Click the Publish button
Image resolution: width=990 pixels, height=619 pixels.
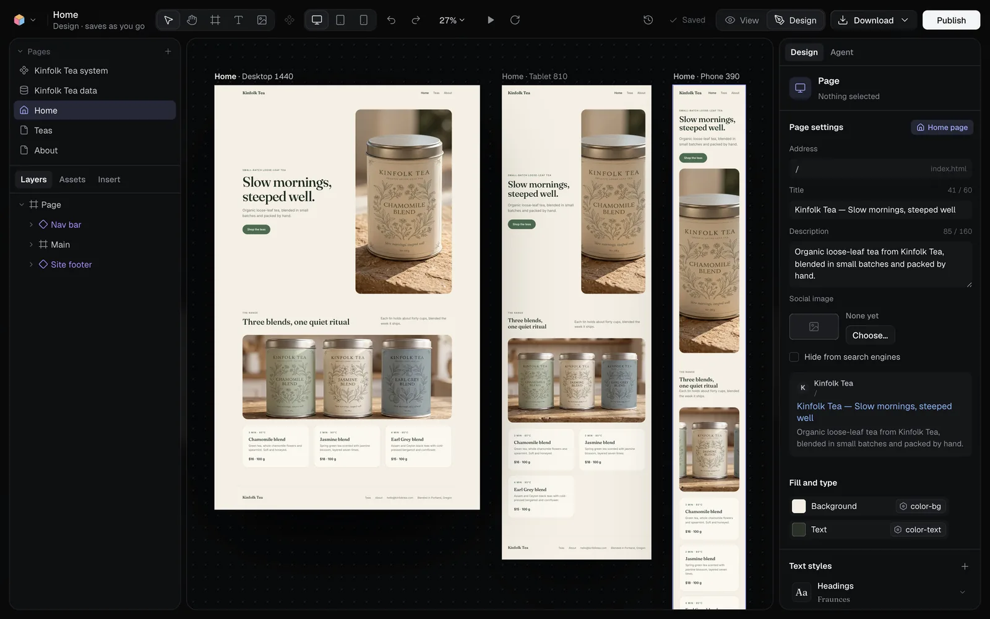pyautogui.click(x=951, y=20)
